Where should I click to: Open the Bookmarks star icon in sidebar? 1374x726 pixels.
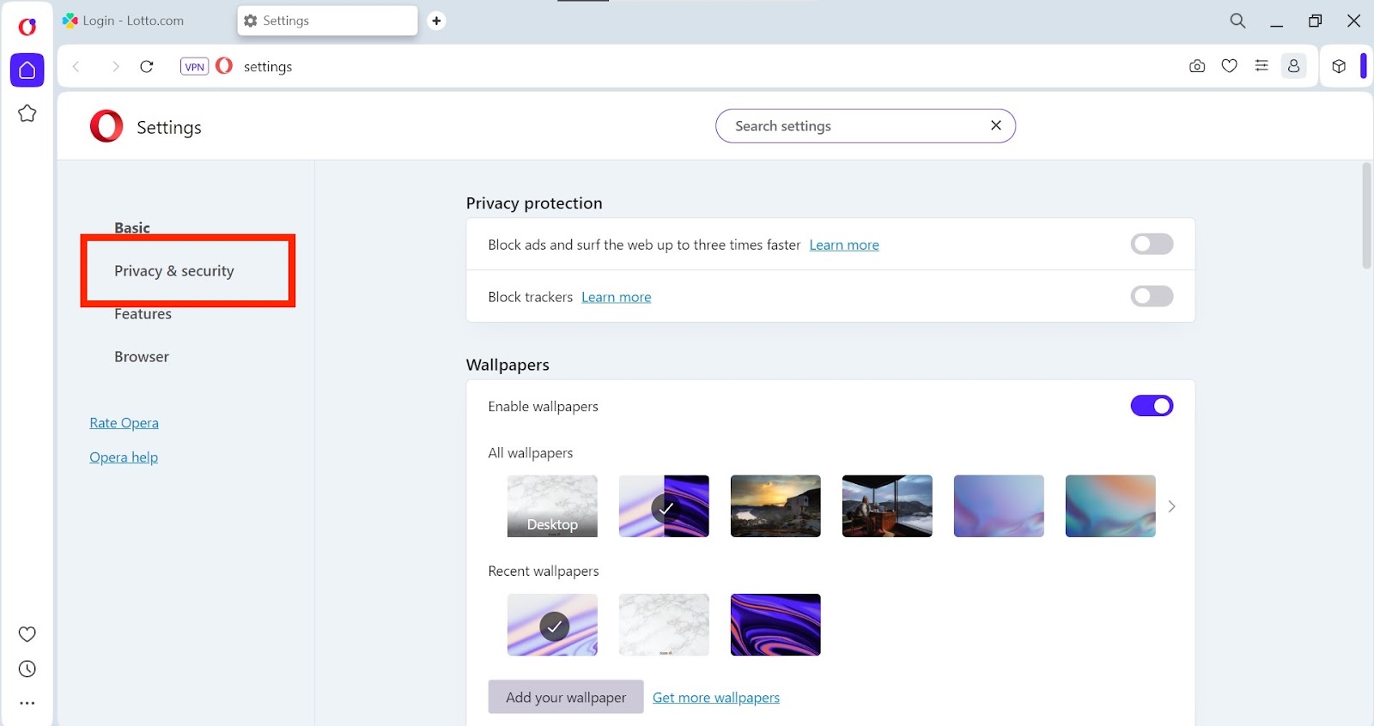click(x=27, y=113)
